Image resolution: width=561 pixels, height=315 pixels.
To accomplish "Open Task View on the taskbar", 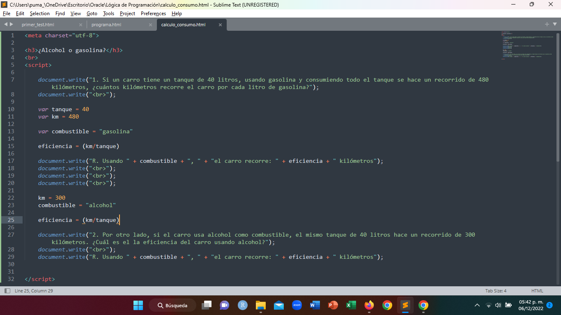I will point(207,305).
